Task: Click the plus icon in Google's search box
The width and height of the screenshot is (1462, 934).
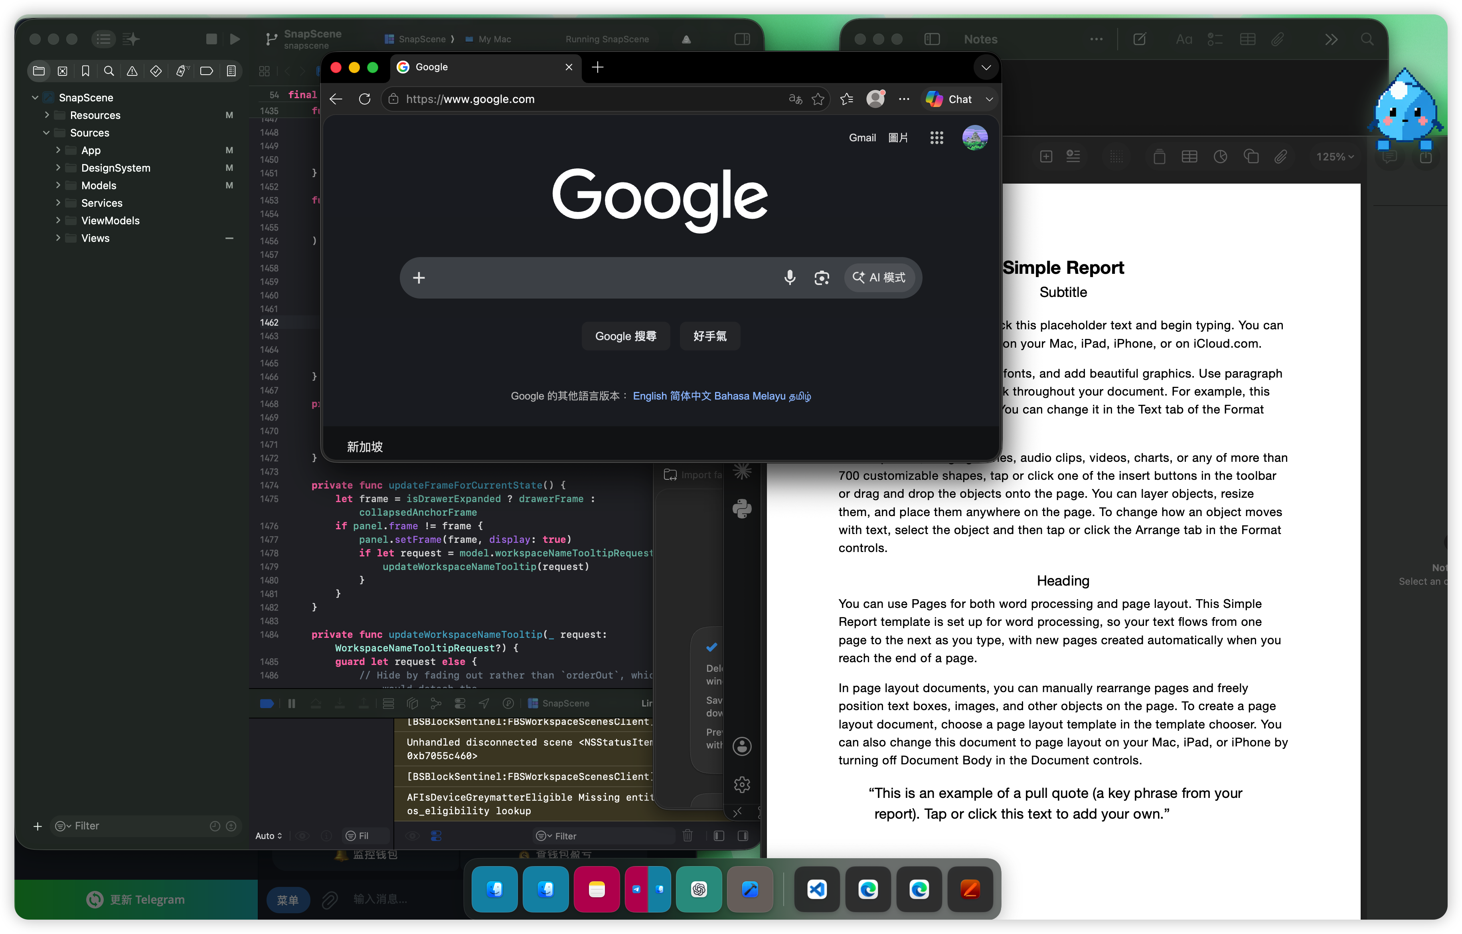Action: (419, 277)
